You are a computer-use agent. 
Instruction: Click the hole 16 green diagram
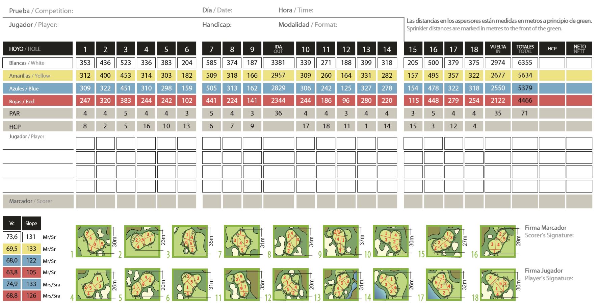point(497,241)
